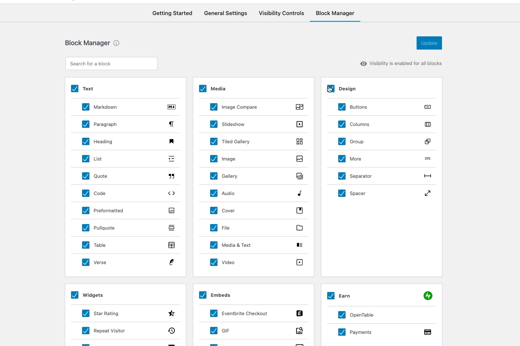Screen dimensions: 520x346
Task: Click the Paragraph pilcrow icon
Action: coord(171,124)
